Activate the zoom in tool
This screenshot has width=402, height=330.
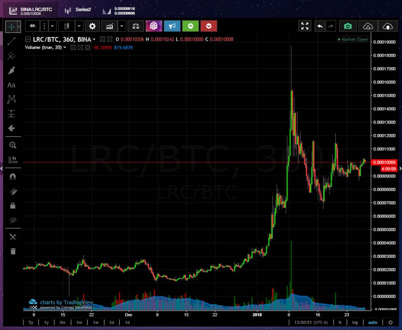click(x=13, y=145)
